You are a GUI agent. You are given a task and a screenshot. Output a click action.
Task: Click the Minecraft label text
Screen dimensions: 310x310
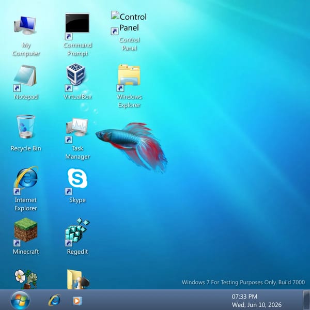coord(26,252)
